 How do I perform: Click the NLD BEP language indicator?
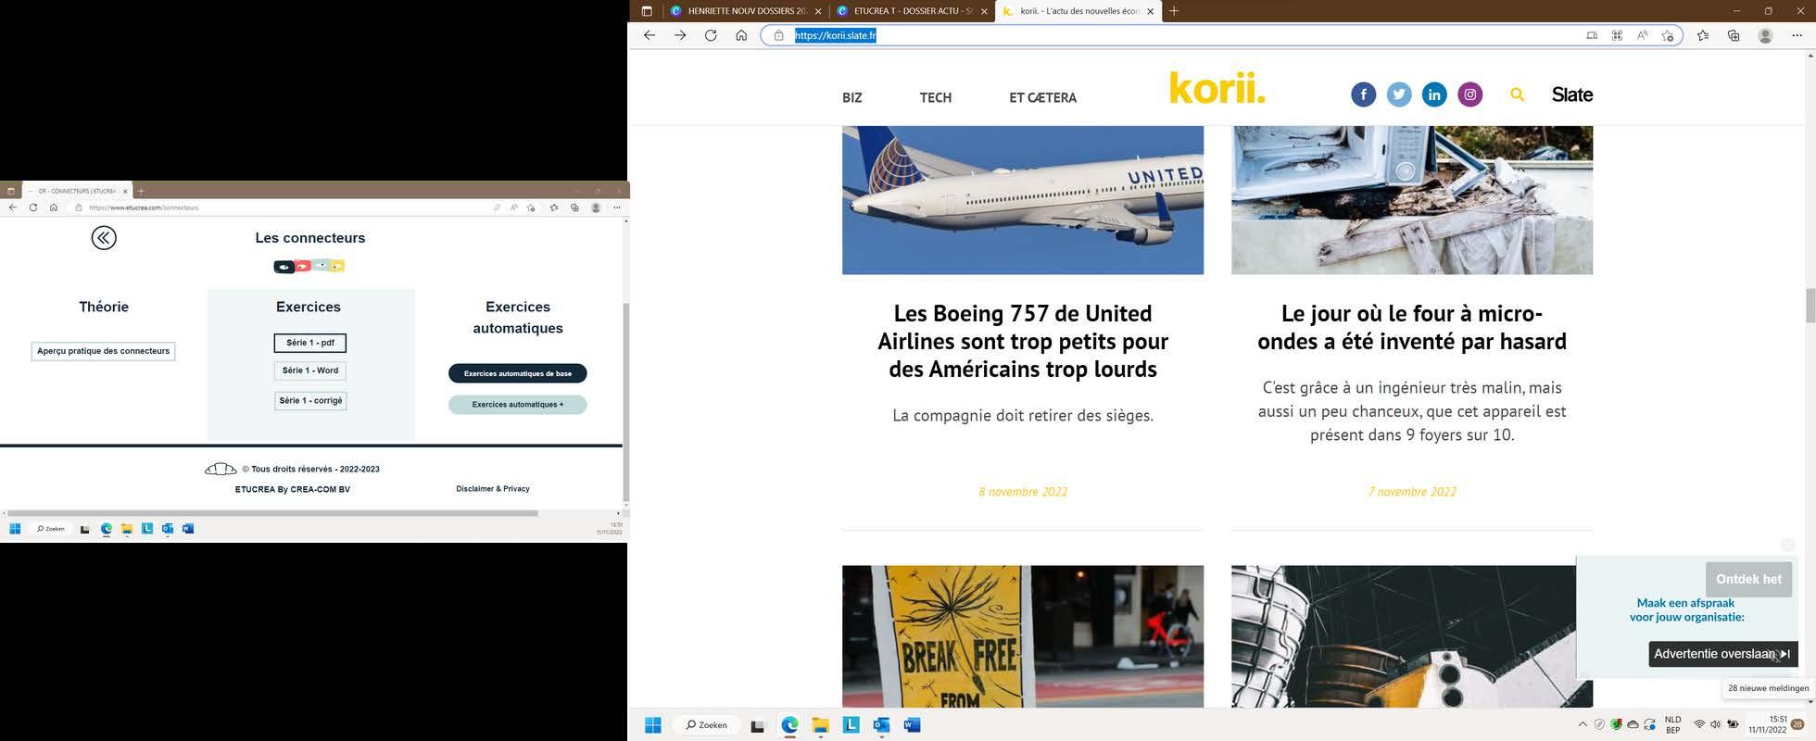click(x=1672, y=724)
